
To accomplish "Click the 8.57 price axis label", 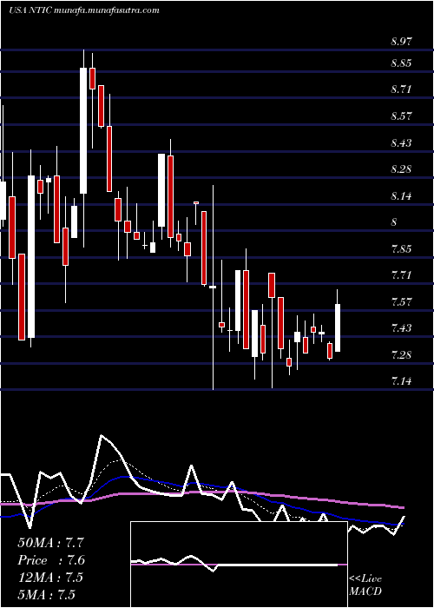I will tap(402, 116).
